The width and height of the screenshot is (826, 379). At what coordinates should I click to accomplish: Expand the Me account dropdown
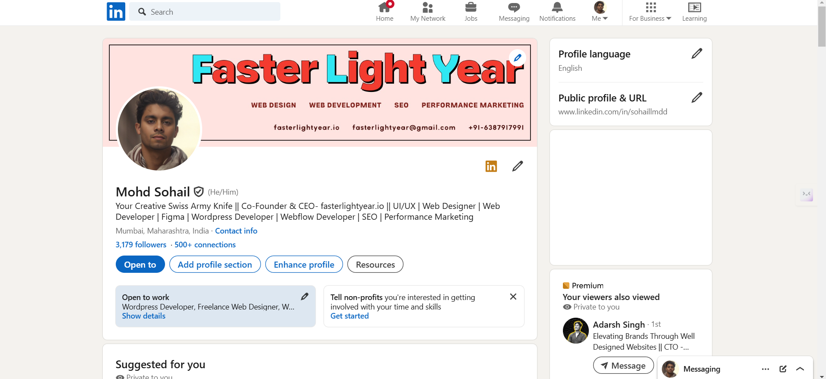coord(600,12)
